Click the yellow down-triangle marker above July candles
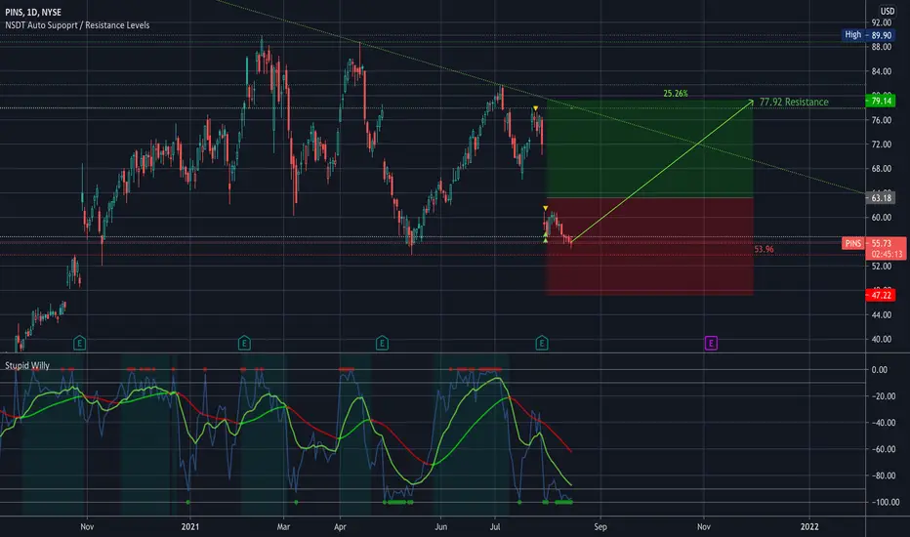910x537 pixels. (x=535, y=108)
